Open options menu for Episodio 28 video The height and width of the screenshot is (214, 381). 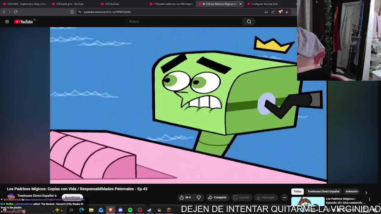[369, 199]
